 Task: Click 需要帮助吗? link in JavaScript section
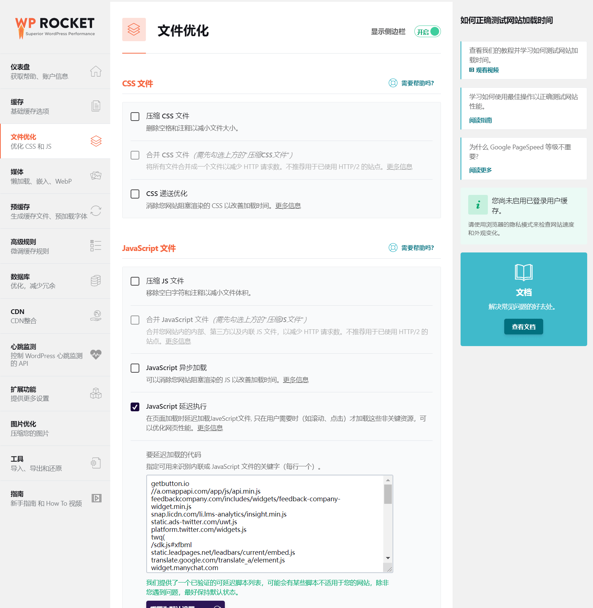[x=417, y=248]
